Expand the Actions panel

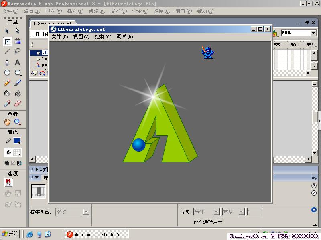[37, 169]
